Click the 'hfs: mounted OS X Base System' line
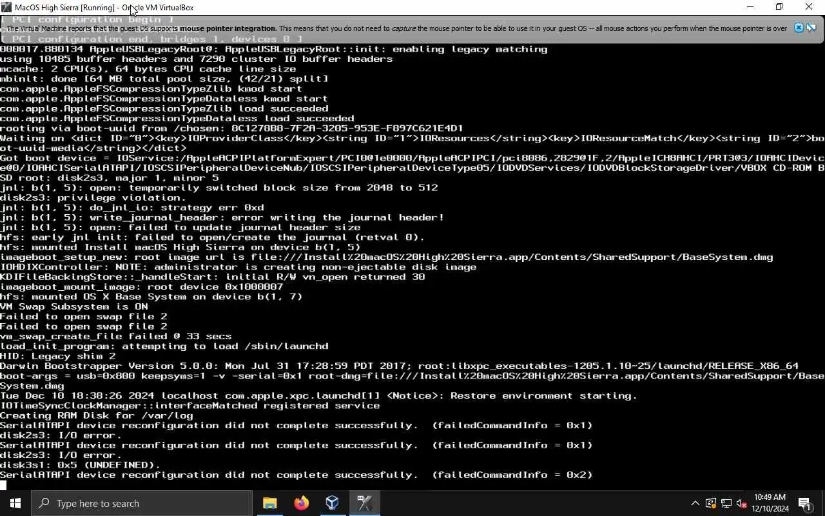 pyautogui.click(x=151, y=297)
